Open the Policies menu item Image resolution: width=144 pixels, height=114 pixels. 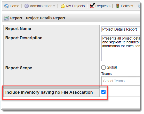(x=127, y=6)
